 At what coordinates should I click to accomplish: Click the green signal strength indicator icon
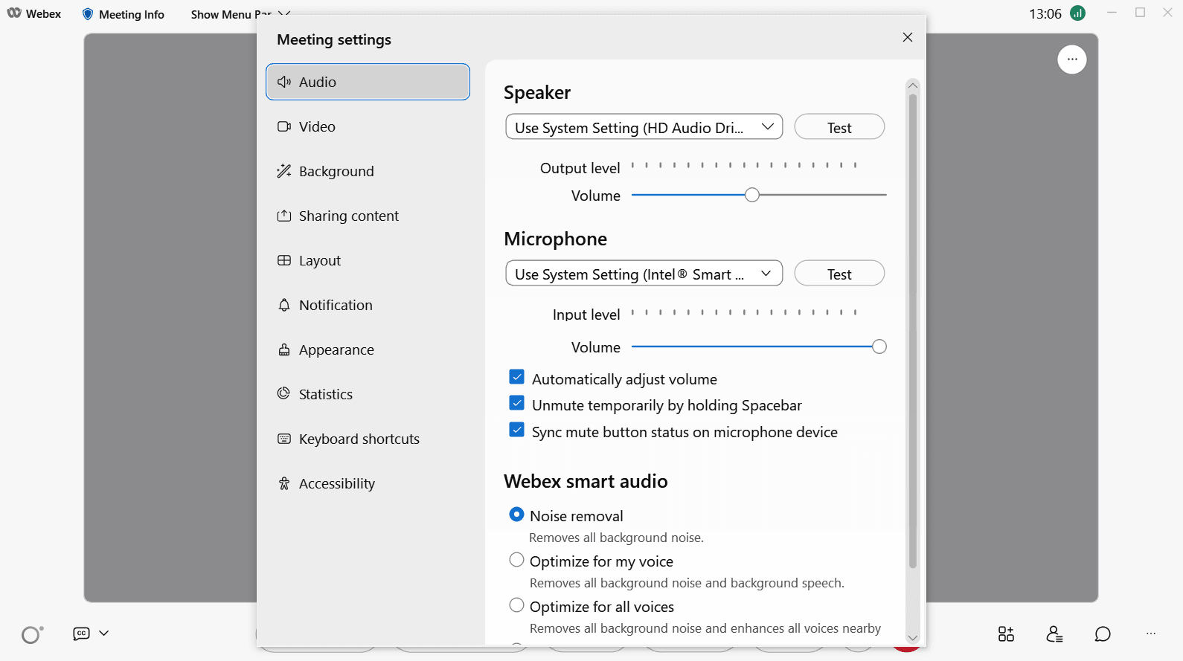tap(1077, 13)
